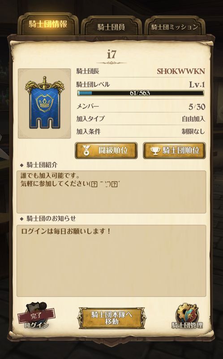223x359 pixels.
Task: Click the 加入タイプ 自由加入 value
Action: [193, 119]
